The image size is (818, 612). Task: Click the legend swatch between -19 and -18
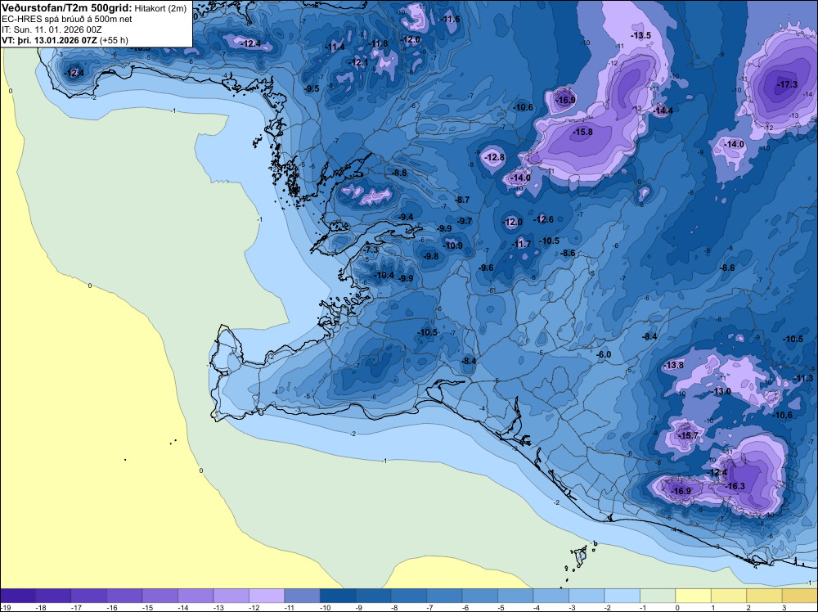tap(18, 596)
